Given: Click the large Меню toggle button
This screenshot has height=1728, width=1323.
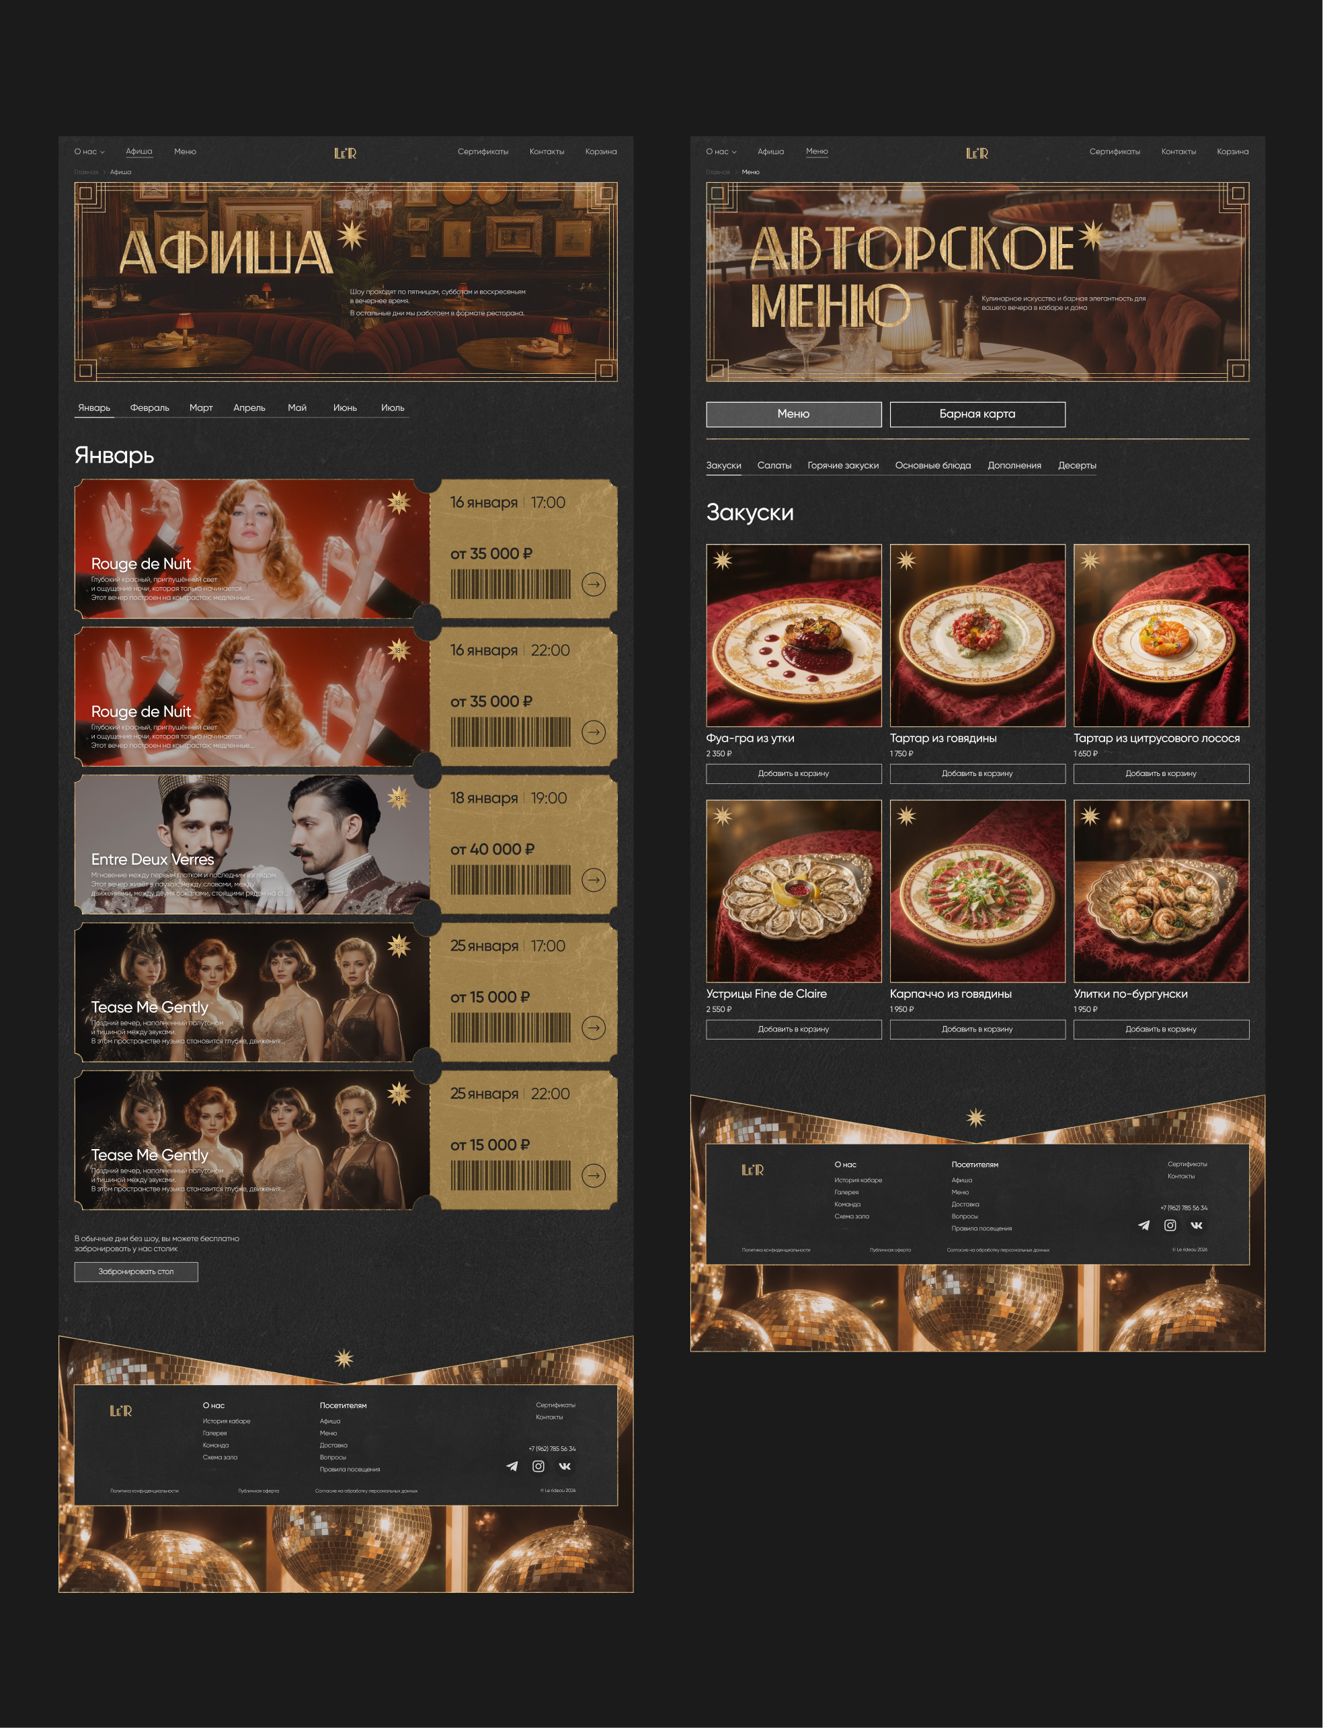Looking at the screenshot, I should pos(793,414).
